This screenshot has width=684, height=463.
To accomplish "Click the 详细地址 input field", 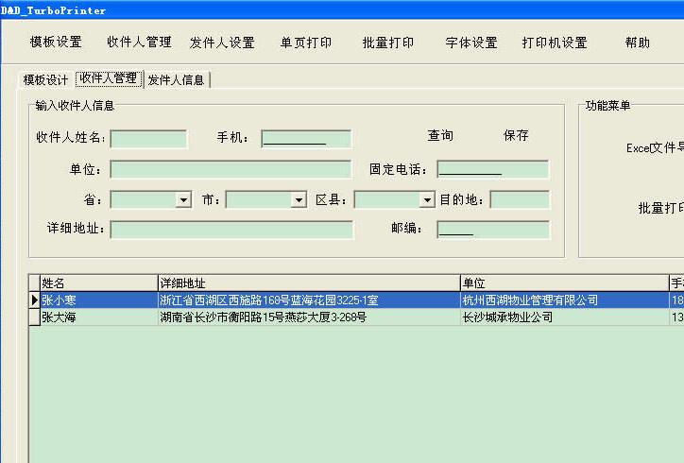I will tap(231, 230).
